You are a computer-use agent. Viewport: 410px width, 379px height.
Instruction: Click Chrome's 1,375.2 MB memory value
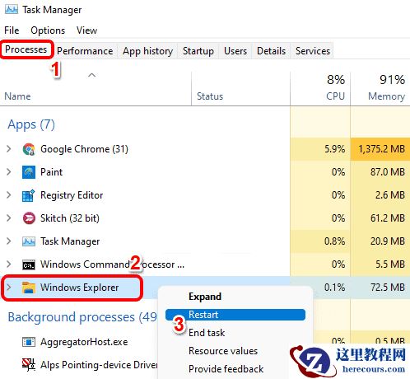[x=381, y=149]
